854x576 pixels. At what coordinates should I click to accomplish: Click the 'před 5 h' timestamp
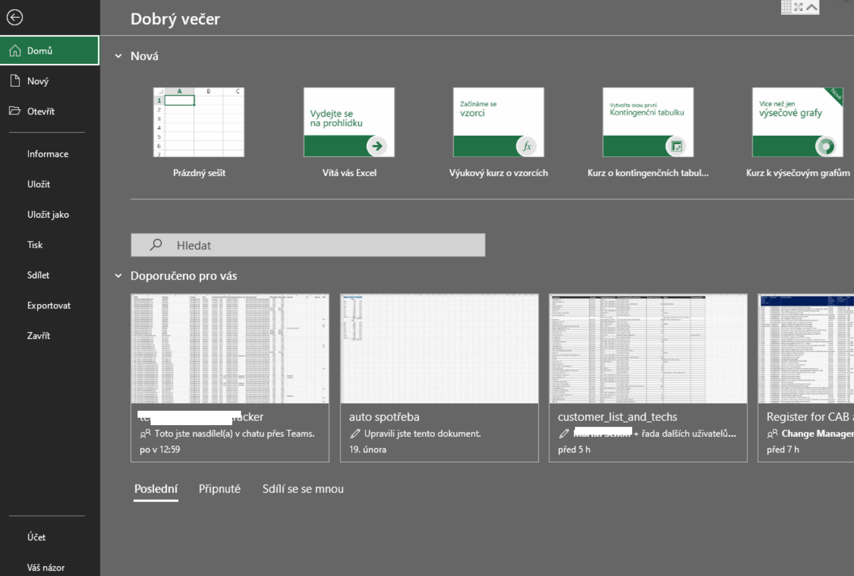click(x=574, y=450)
